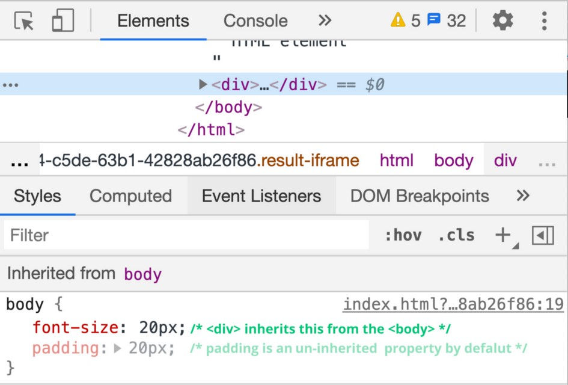Expand the selected div element
Image resolution: width=568 pixels, height=385 pixels.
(x=203, y=84)
